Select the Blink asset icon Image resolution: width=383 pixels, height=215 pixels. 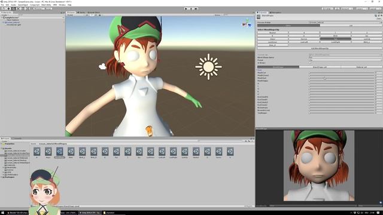point(71,153)
